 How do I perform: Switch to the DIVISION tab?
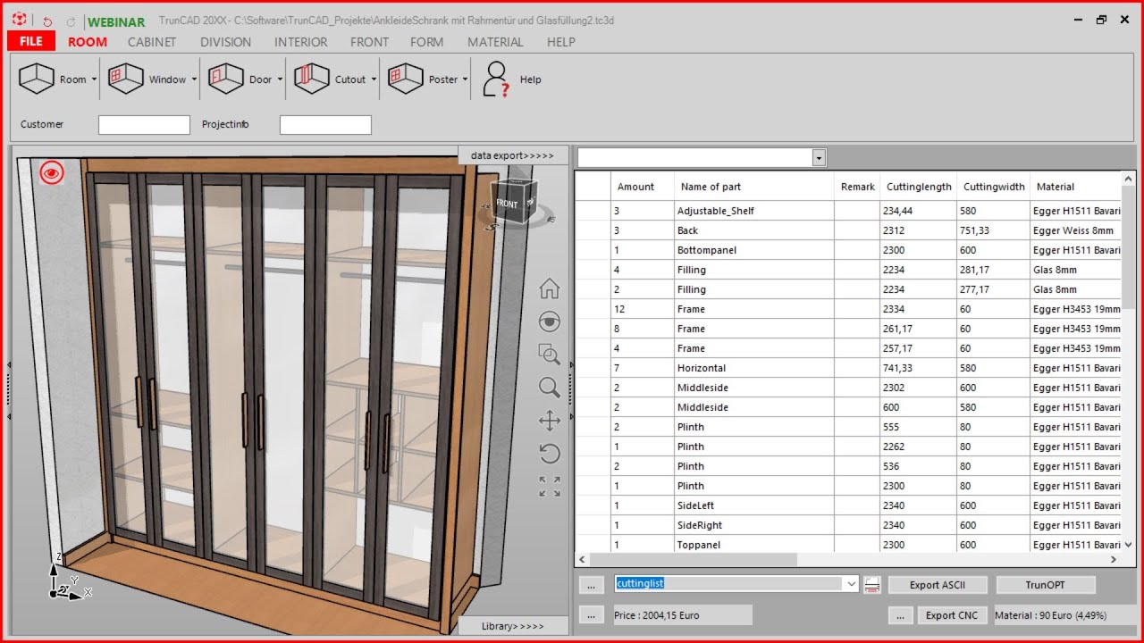pos(225,42)
